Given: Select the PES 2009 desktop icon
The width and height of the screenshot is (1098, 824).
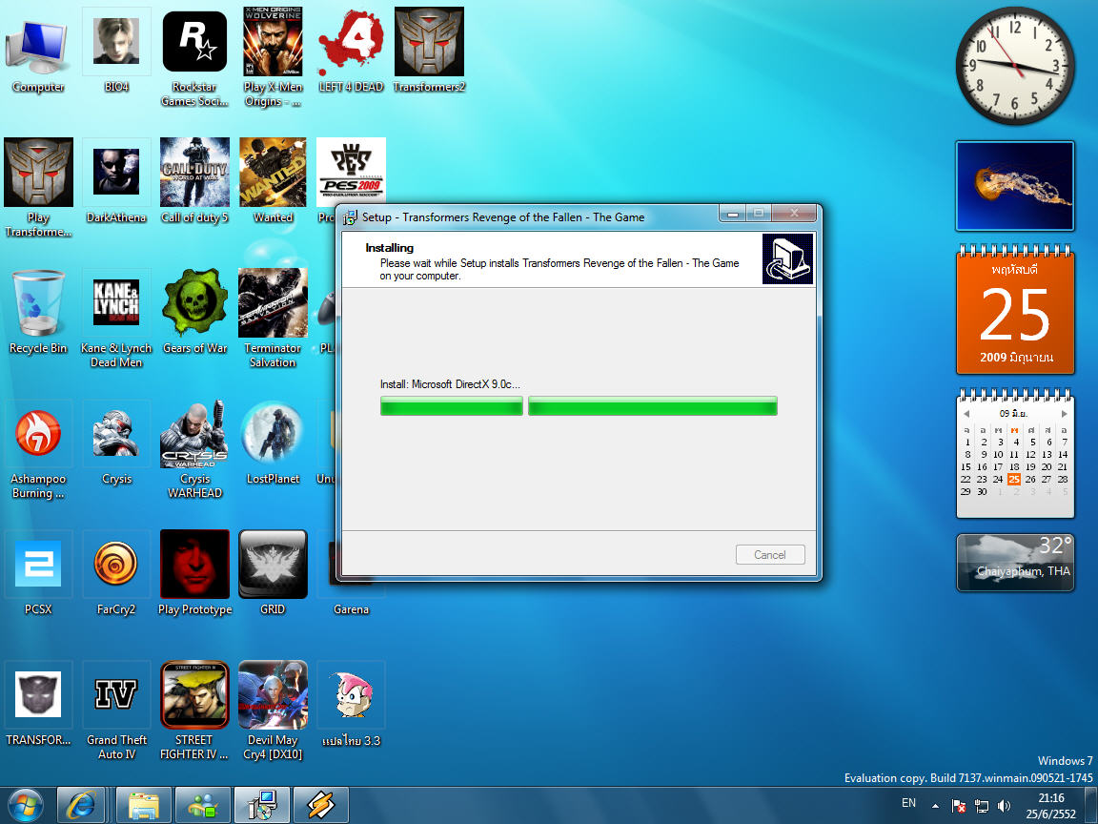Looking at the screenshot, I should [351, 172].
